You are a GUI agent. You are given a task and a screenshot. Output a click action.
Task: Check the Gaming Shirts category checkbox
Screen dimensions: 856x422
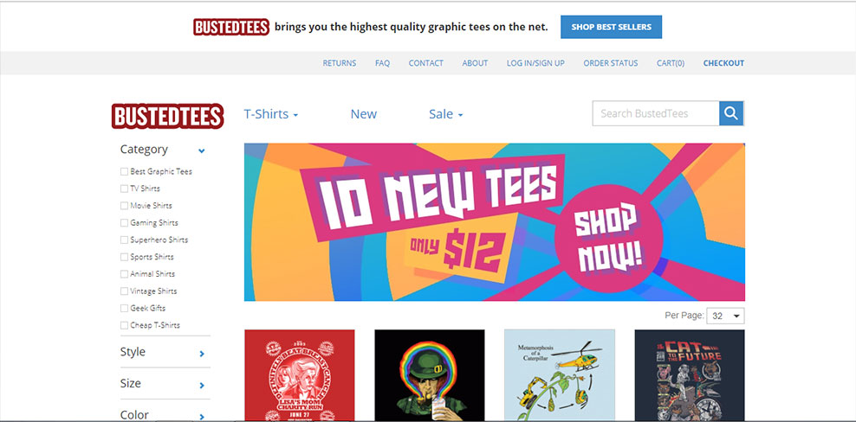click(x=124, y=223)
